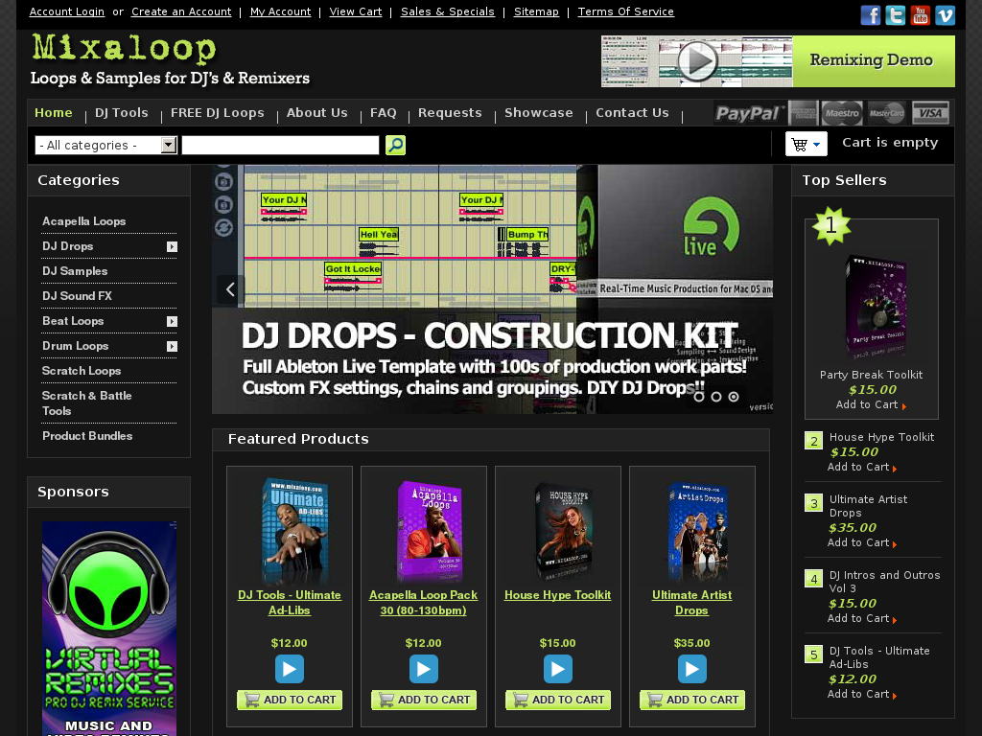Open the Acapella Loop Pack 30 title link

click(x=423, y=603)
